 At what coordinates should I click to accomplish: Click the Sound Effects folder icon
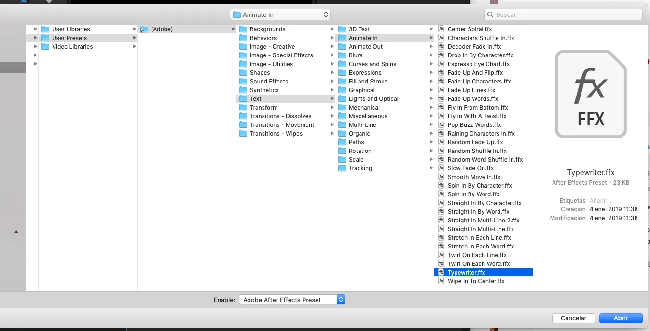(243, 81)
